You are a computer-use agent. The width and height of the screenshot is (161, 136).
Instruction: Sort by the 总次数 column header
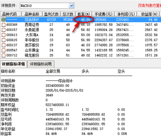(x=68, y=14)
